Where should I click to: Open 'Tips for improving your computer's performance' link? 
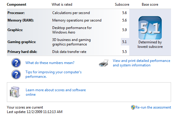(x=53, y=74)
